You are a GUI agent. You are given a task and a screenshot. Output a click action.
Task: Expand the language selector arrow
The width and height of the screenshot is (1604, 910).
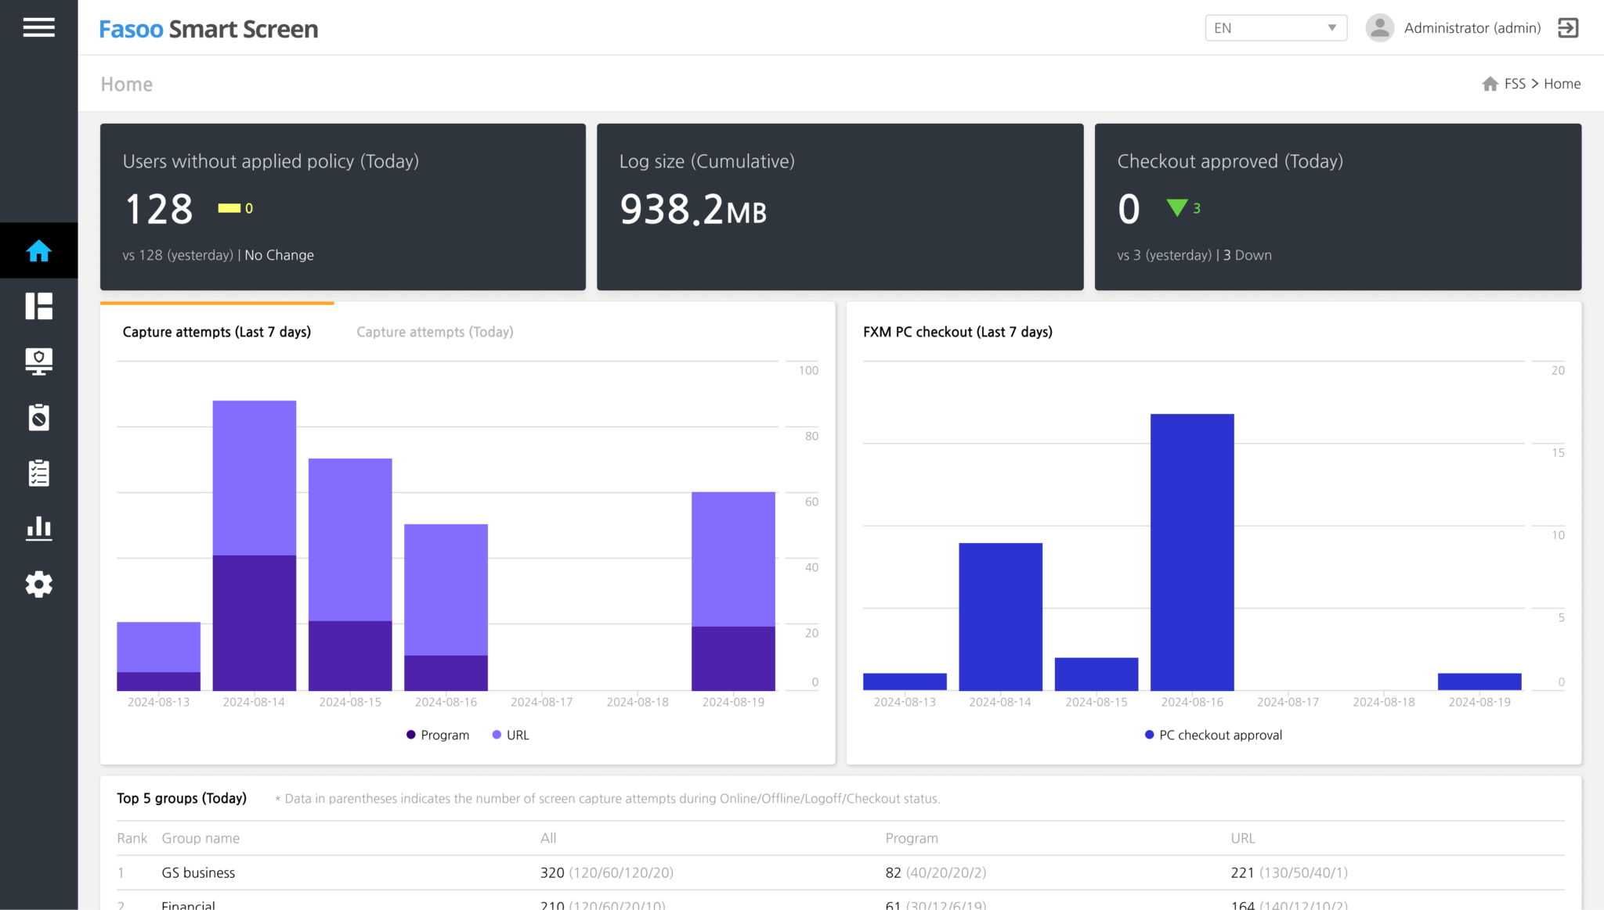click(x=1331, y=27)
